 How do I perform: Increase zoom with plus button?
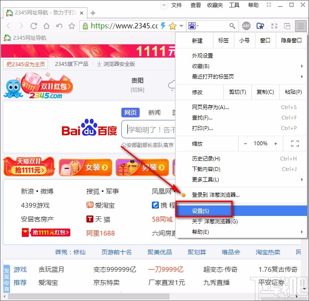click(x=275, y=144)
